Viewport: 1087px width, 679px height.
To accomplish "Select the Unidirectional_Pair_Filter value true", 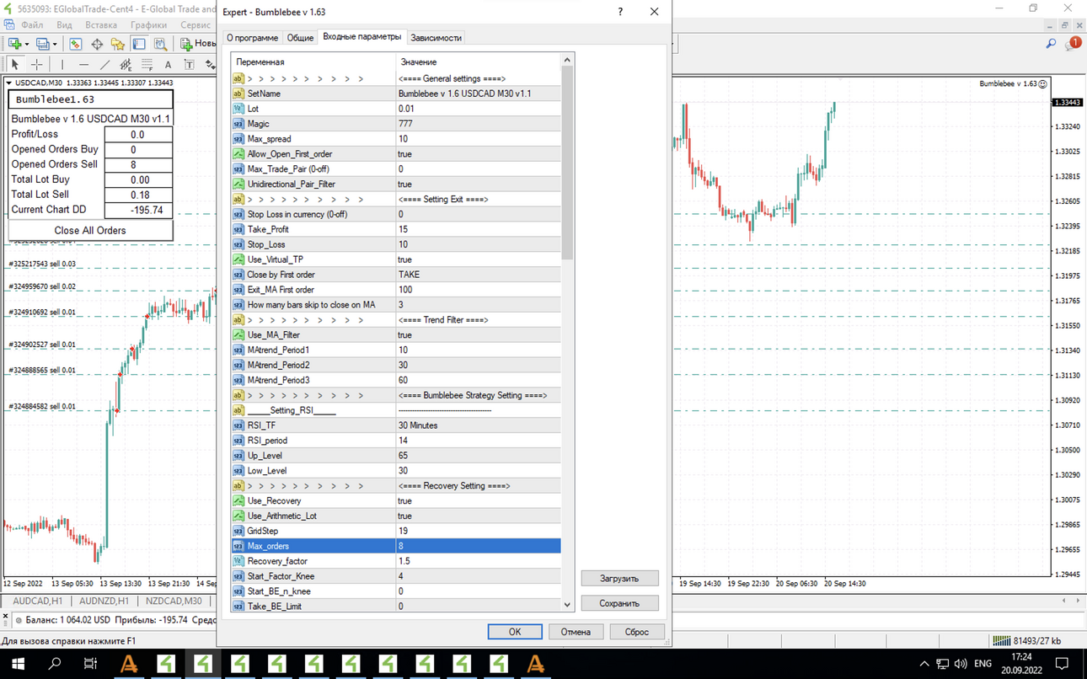I will 478,184.
